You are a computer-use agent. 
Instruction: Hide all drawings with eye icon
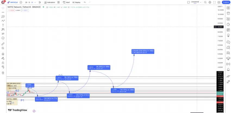[3, 67]
